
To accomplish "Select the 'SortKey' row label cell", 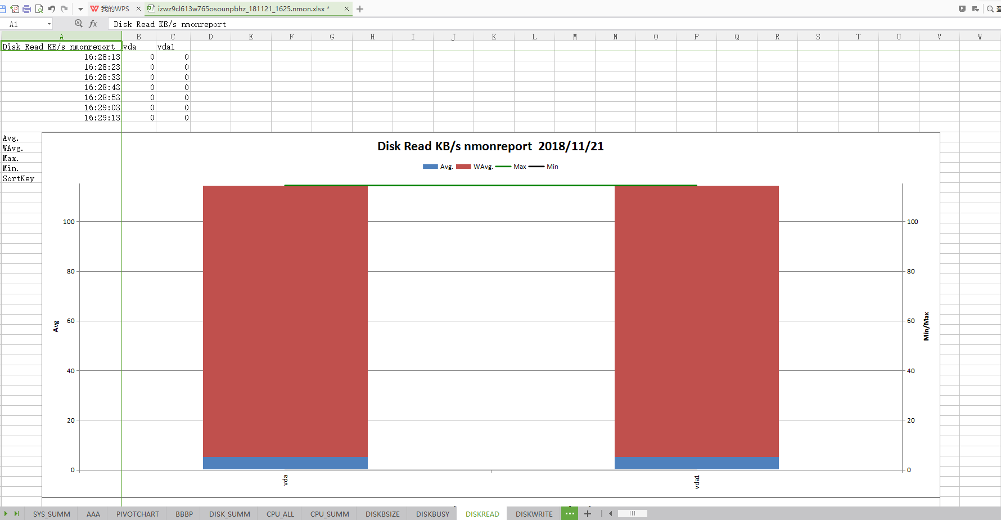I will (x=21, y=178).
